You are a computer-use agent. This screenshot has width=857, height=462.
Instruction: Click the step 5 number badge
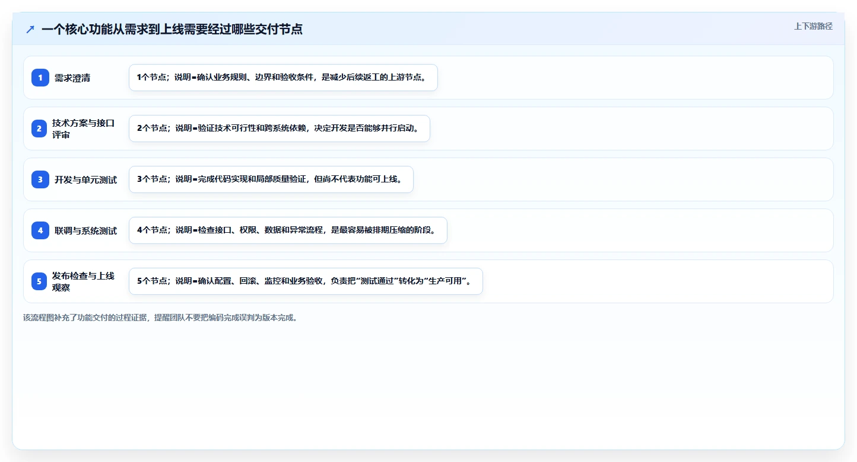(x=39, y=281)
